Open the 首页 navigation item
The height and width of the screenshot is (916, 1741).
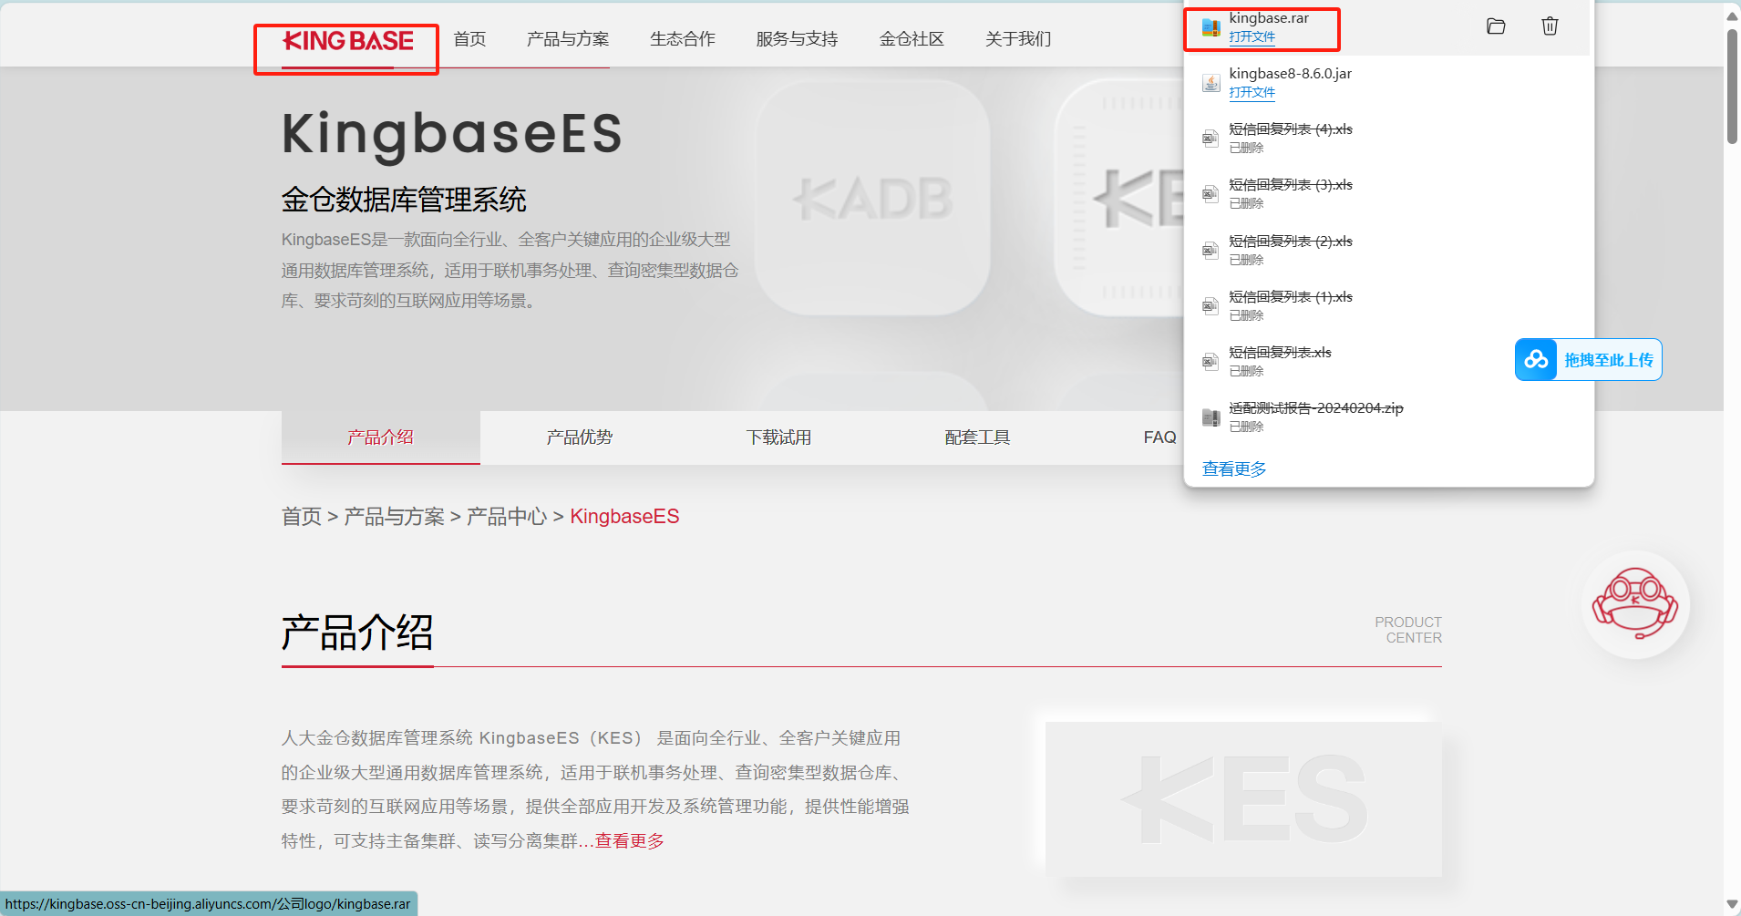point(469,39)
